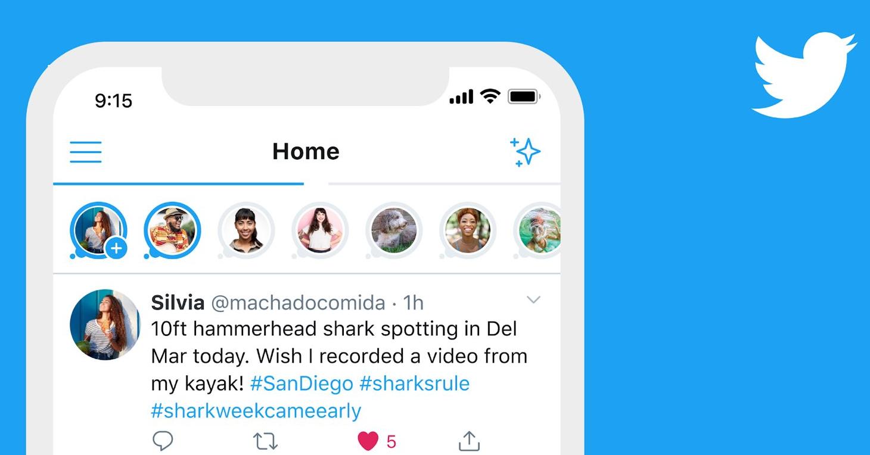The height and width of the screenshot is (455, 870).
Task: Unlike the tweet via red heart
Action: (368, 441)
